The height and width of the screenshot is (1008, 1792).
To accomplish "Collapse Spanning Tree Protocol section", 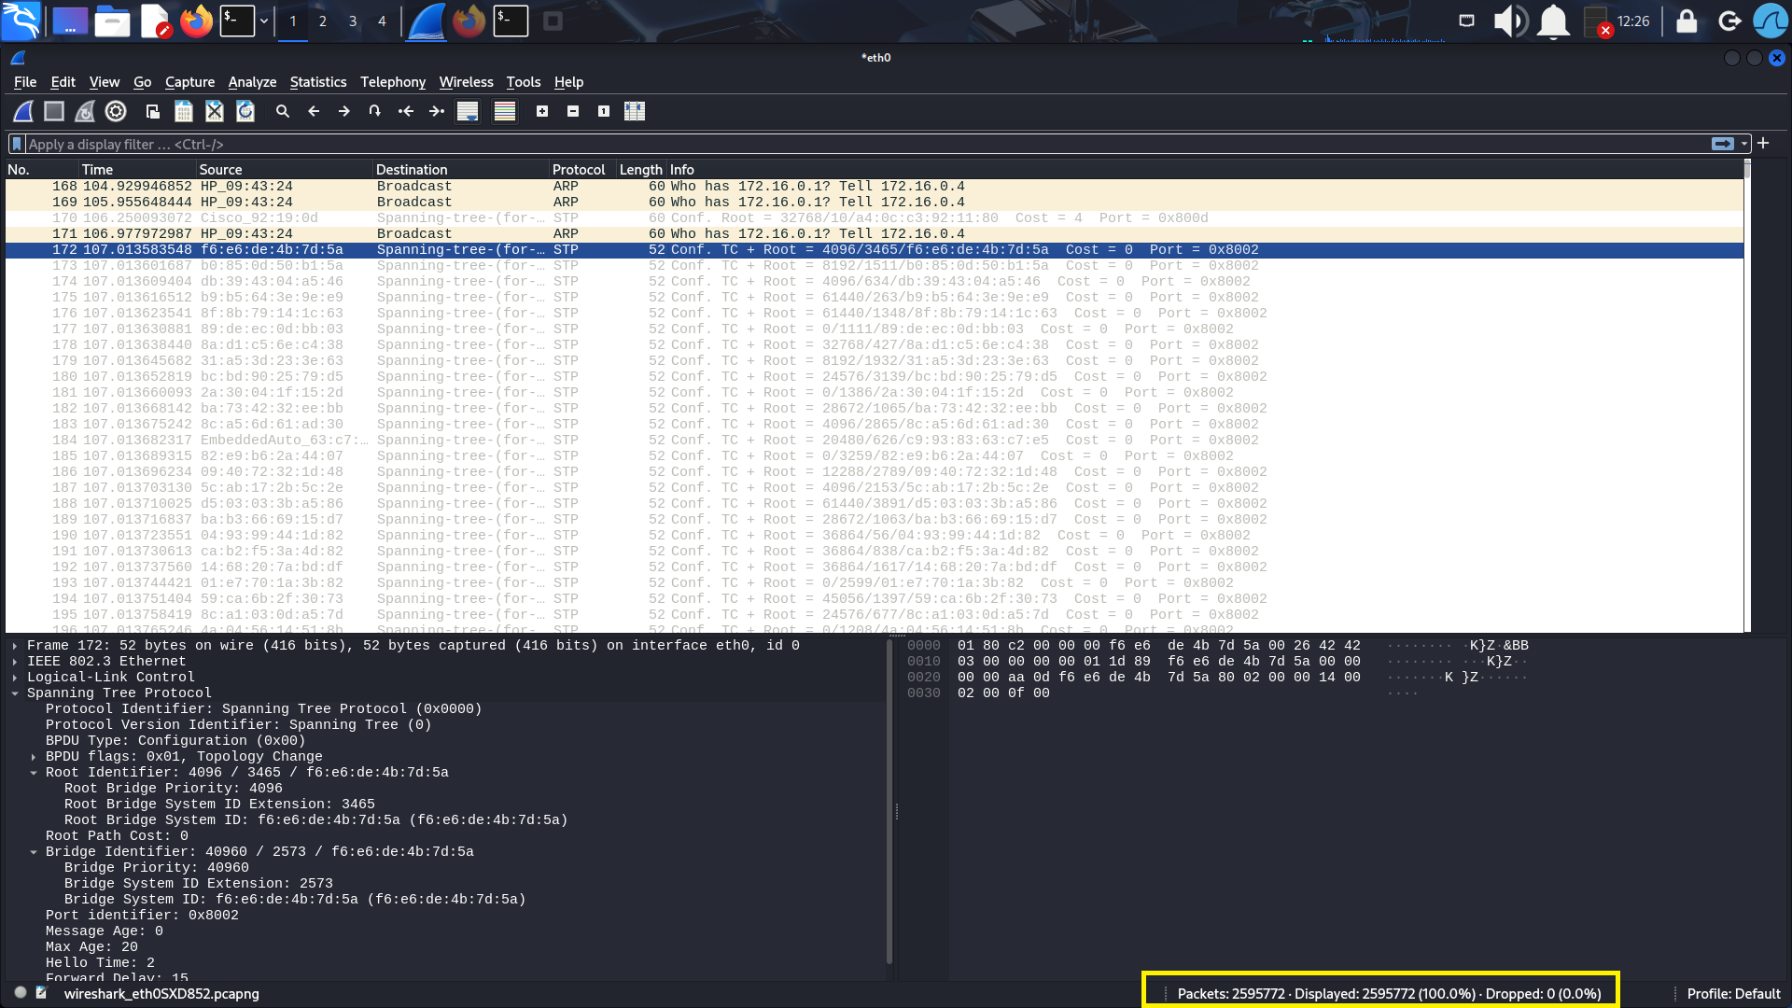I will [x=15, y=693].
